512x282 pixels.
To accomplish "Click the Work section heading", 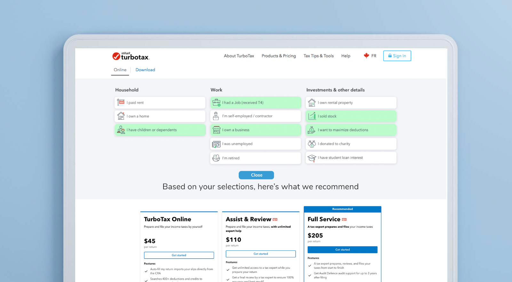I will click(x=216, y=90).
